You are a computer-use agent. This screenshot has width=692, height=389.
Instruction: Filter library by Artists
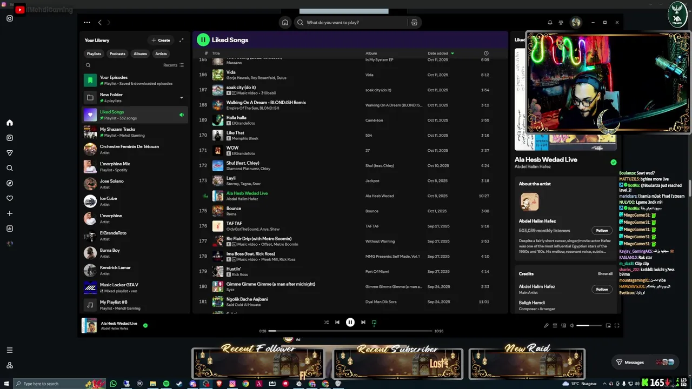coord(161,53)
